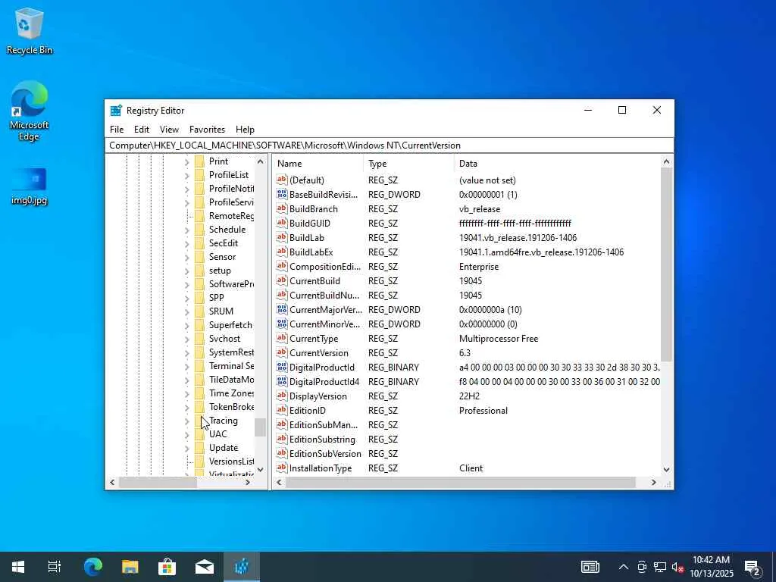Sort values by Data column header
Viewport: 776px width, 582px height.
557,164
